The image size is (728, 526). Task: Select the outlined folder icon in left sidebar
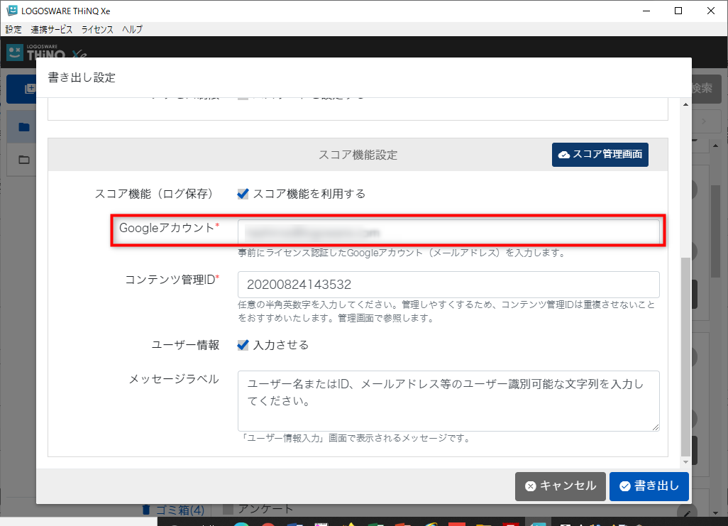[24, 160]
